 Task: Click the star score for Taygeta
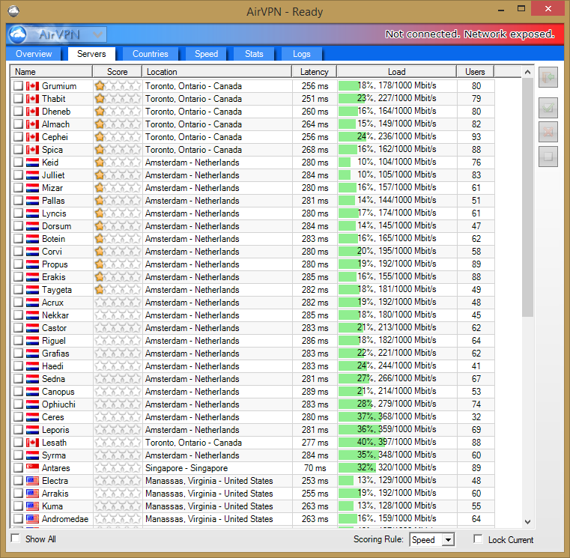point(118,289)
